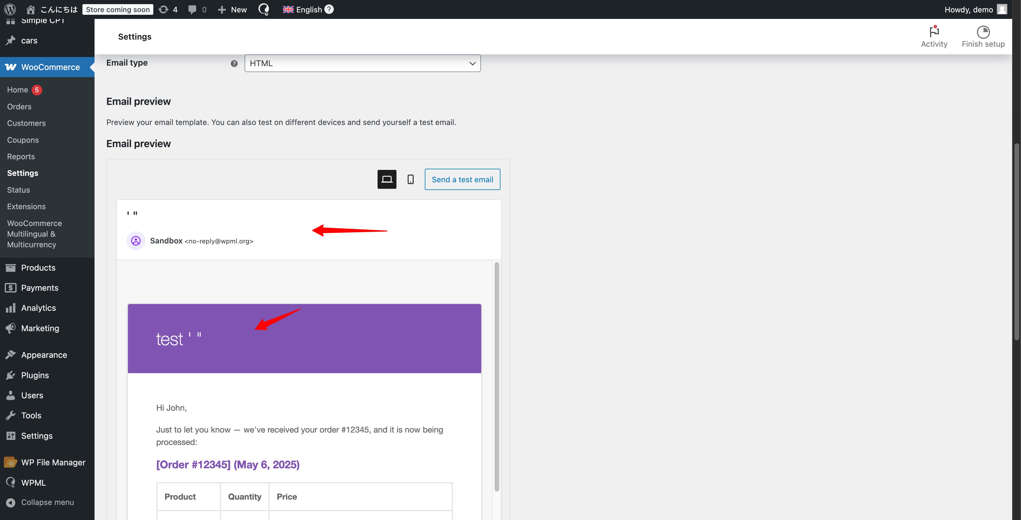This screenshot has height=520, width=1021.
Task: Open the Reports submenu item
Action: 21,157
